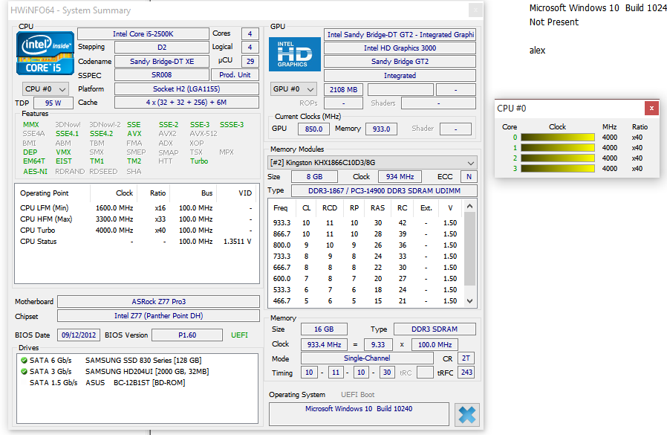Click the 800.0 frequency timing row
The height and width of the screenshot is (435, 667).
(366, 245)
